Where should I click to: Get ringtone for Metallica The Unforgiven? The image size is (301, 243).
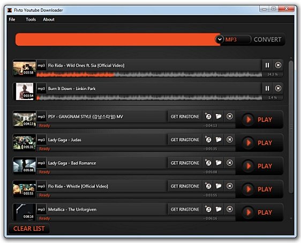pyautogui.click(x=185, y=209)
